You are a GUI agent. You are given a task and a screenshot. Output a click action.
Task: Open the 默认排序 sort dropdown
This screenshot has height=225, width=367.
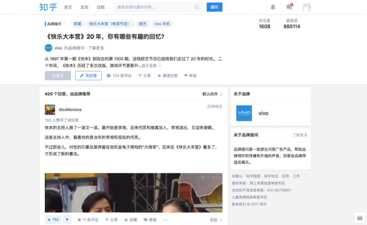pos(212,94)
